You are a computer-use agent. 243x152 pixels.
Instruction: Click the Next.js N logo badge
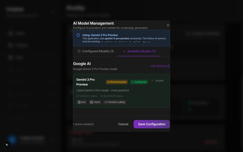click(7, 145)
